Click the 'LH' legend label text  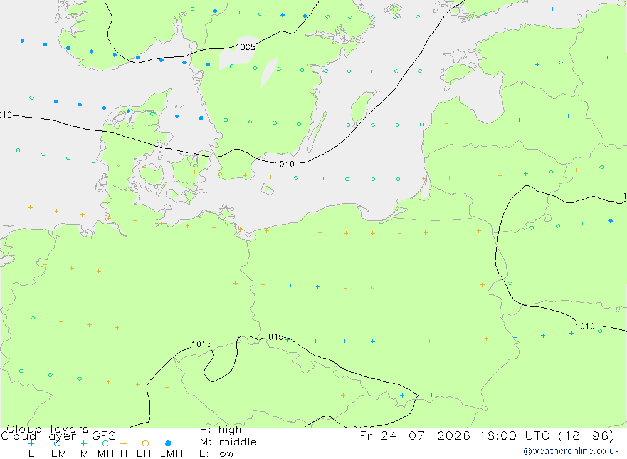pos(144,454)
